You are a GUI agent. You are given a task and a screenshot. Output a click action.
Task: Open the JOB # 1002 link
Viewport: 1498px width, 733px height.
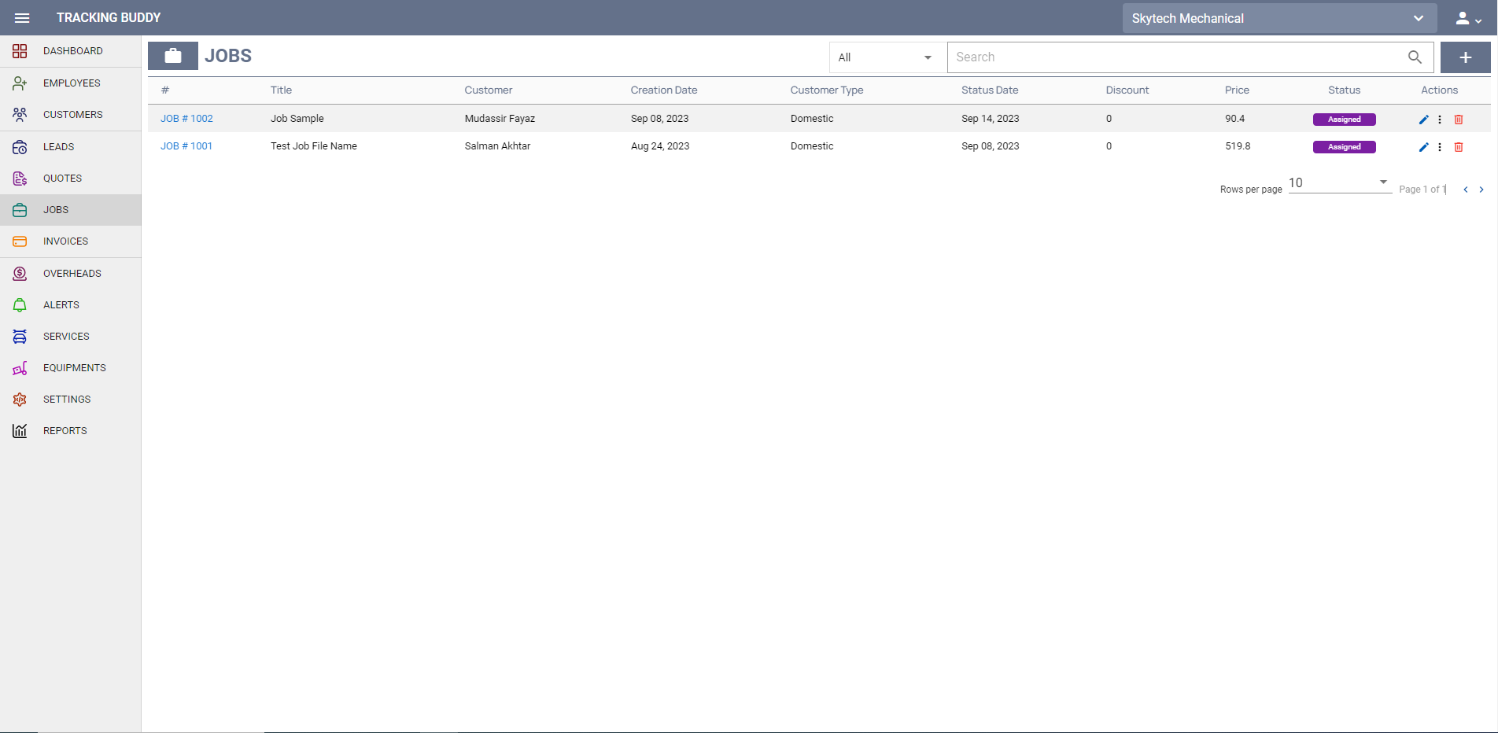[186, 119]
